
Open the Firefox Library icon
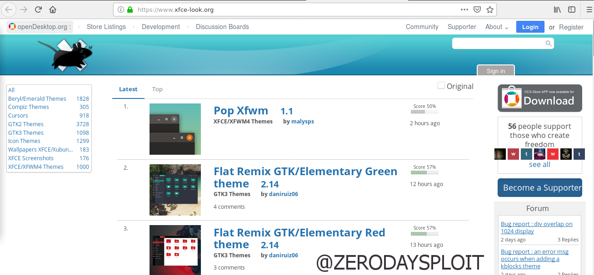pyautogui.click(x=558, y=10)
